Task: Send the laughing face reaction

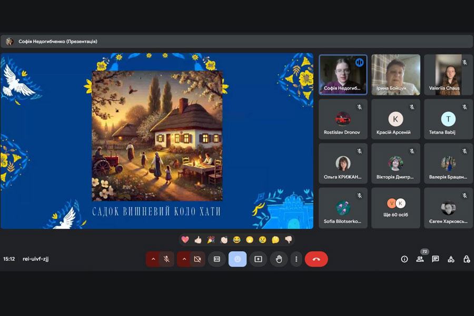Action: click(236, 240)
